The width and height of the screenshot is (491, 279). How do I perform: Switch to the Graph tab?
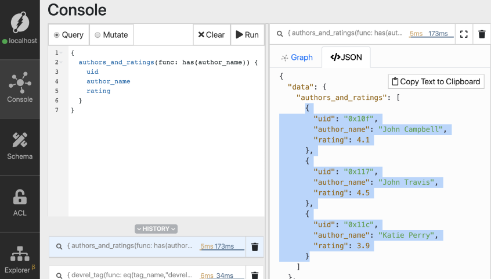click(x=296, y=58)
